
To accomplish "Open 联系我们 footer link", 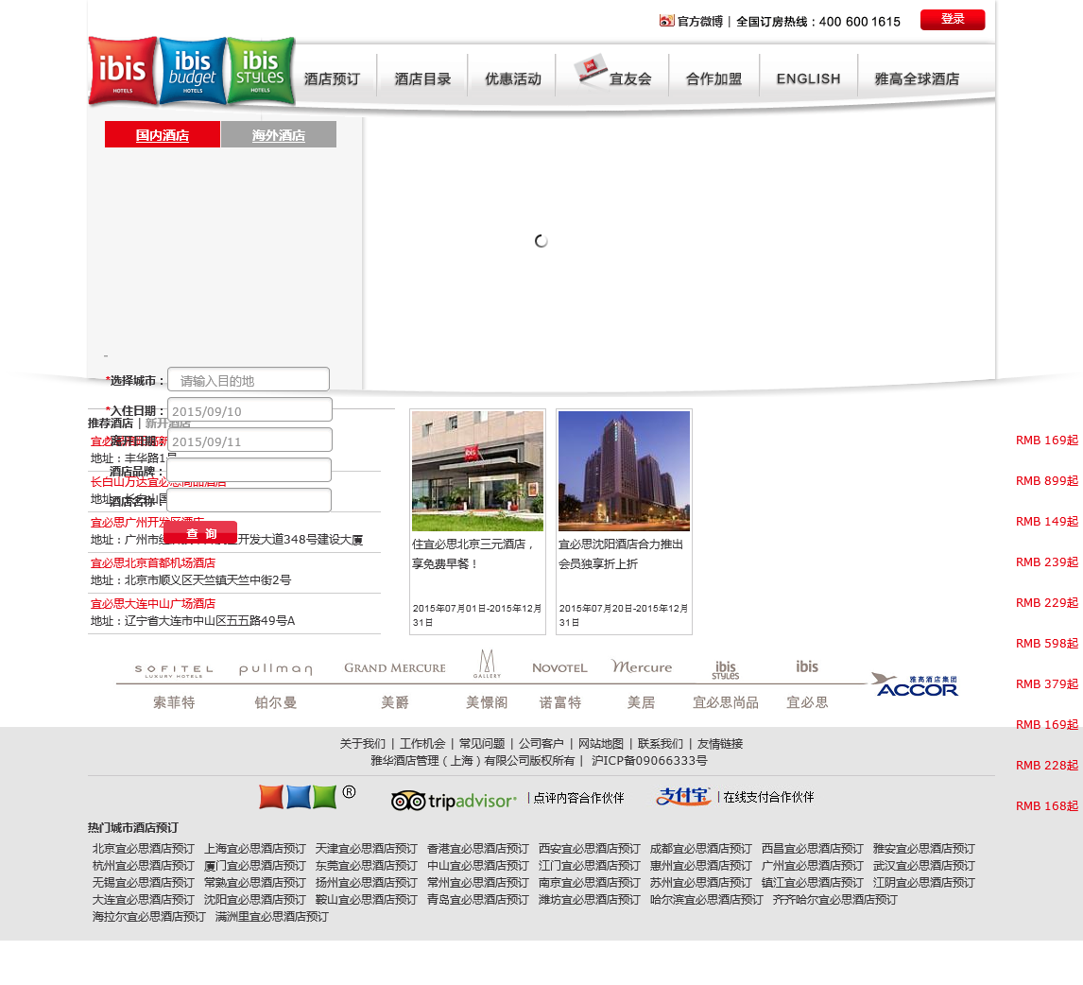I will pyautogui.click(x=661, y=744).
